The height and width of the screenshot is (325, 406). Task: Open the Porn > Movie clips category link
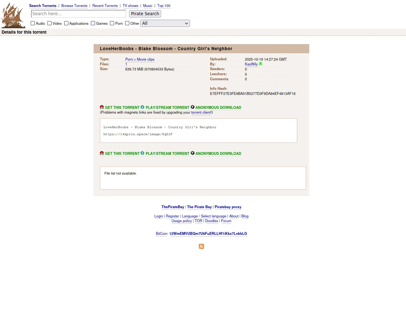(140, 59)
